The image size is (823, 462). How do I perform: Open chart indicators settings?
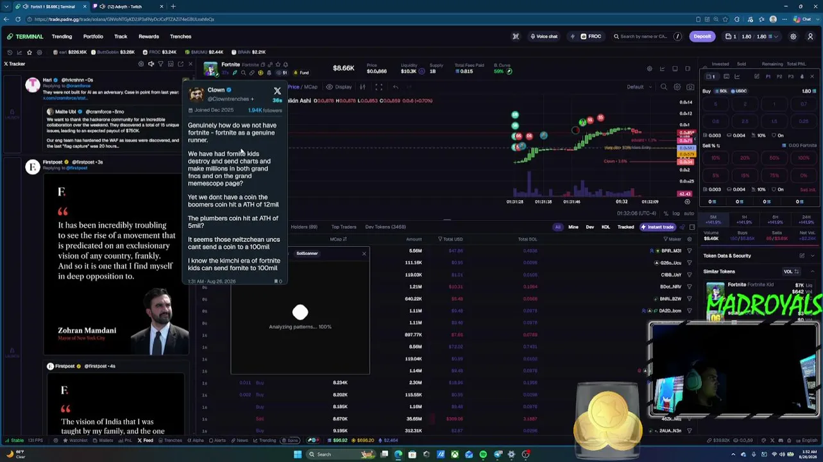[x=362, y=87]
